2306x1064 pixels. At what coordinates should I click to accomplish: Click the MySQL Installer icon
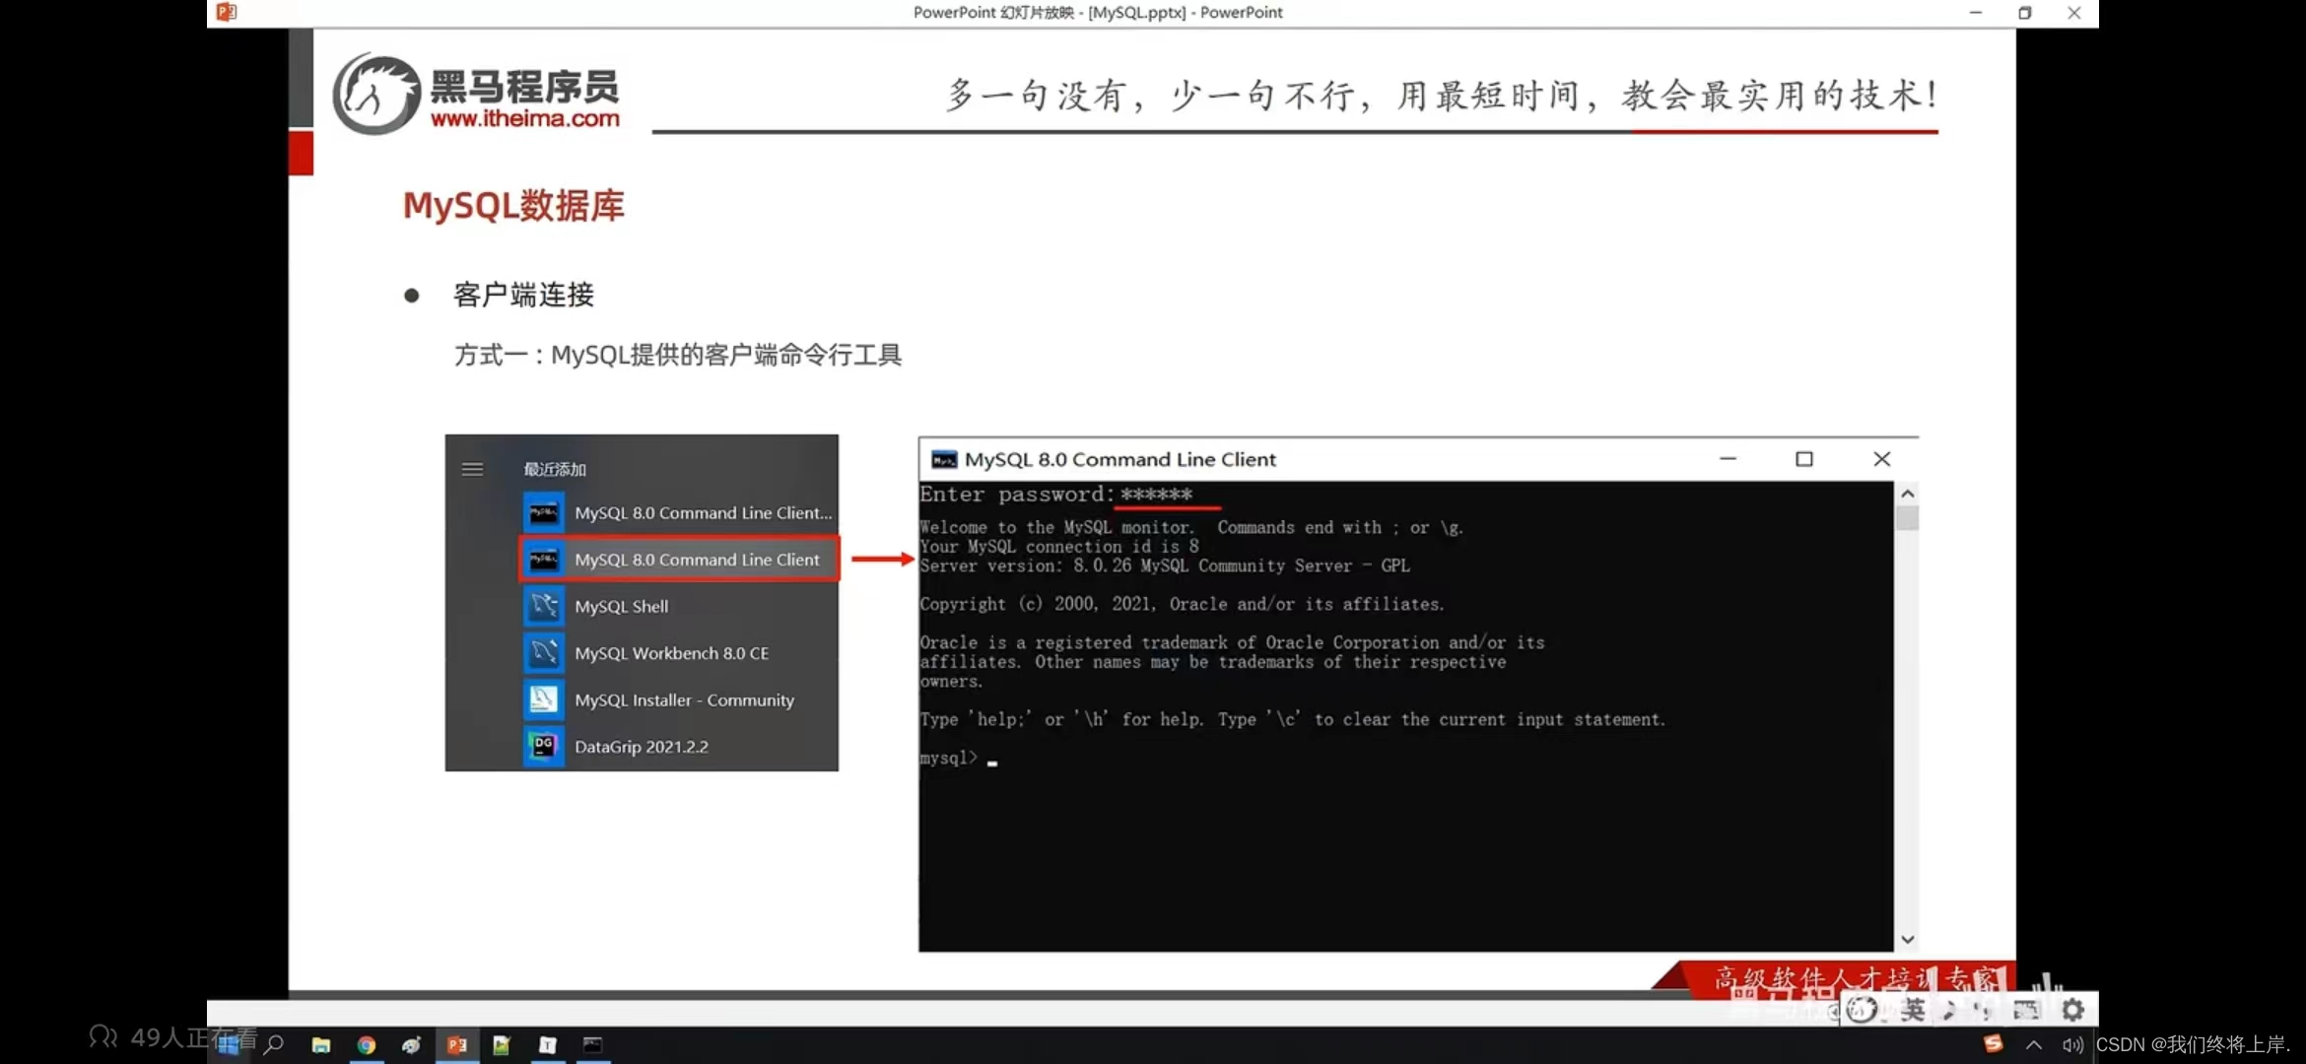tap(543, 699)
